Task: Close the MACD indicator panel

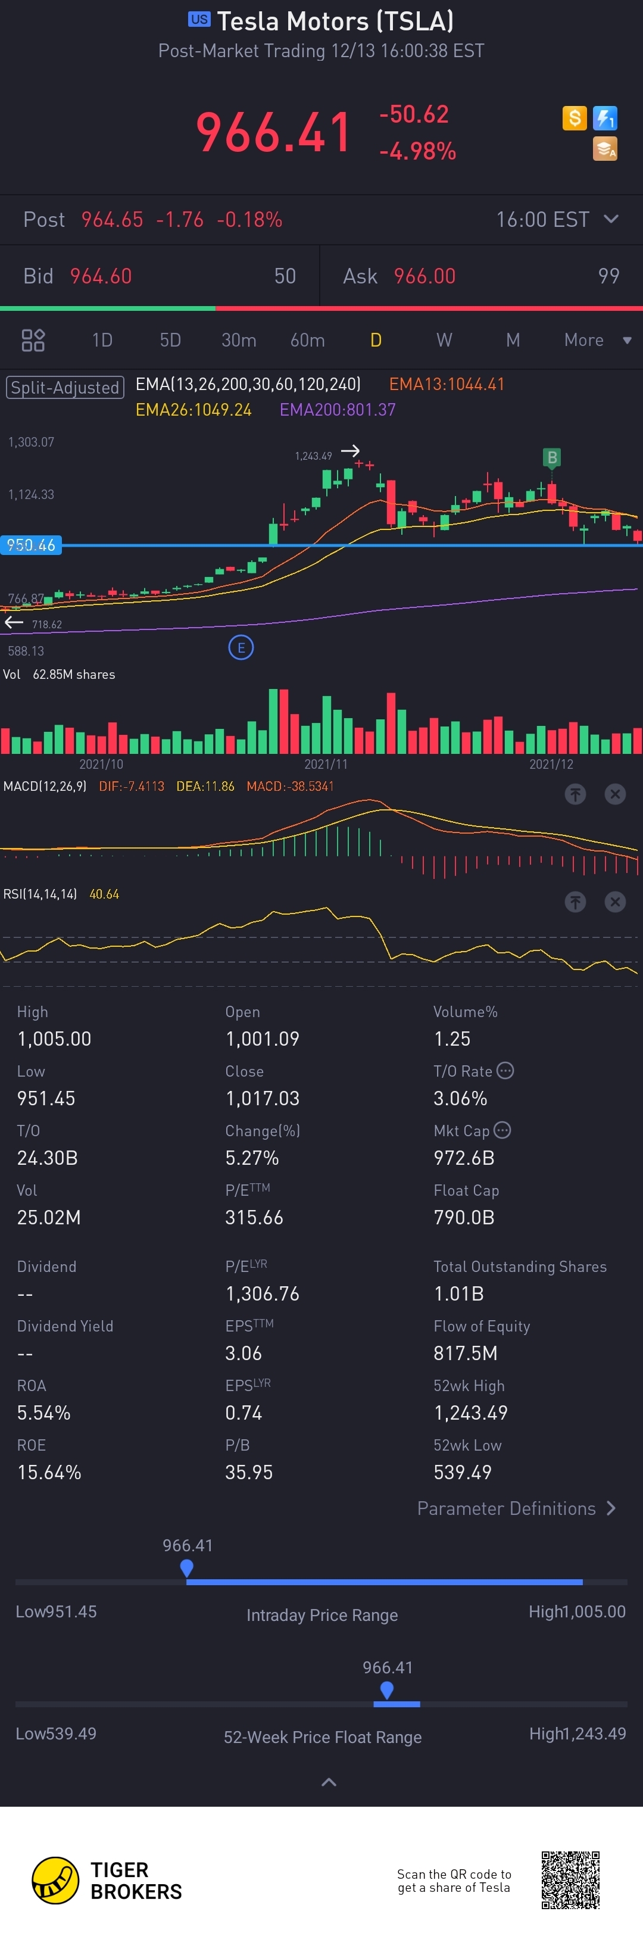Action: click(x=615, y=794)
